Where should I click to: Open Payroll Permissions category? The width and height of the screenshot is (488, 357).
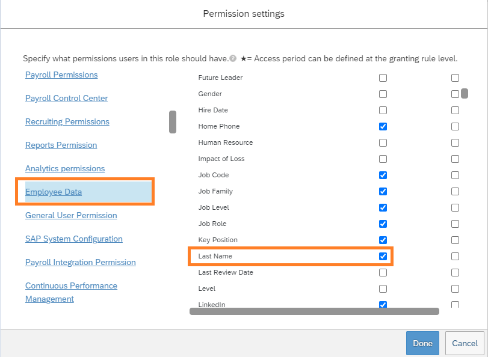(x=61, y=75)
